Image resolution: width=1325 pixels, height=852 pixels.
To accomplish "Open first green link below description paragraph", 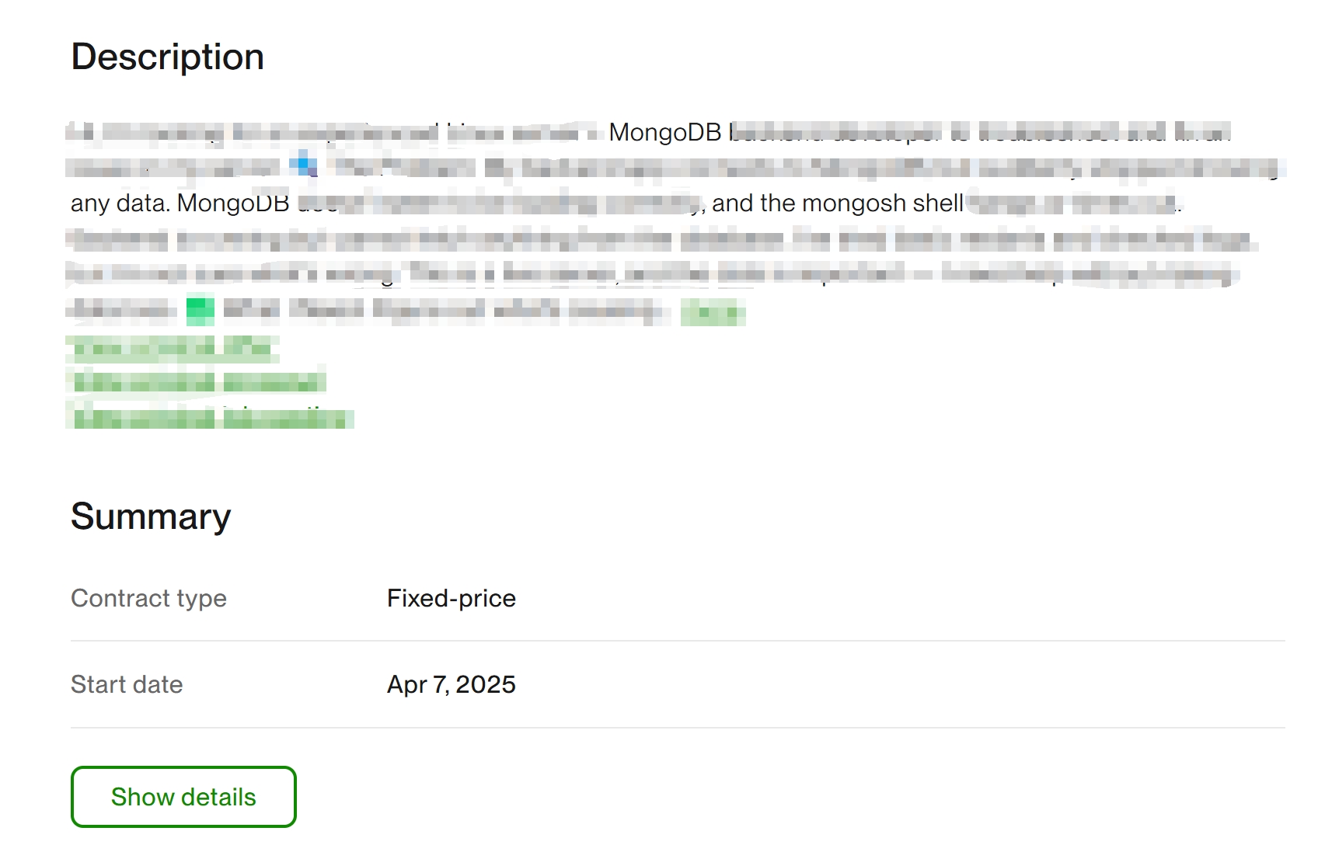I will (x=173, y=349).
